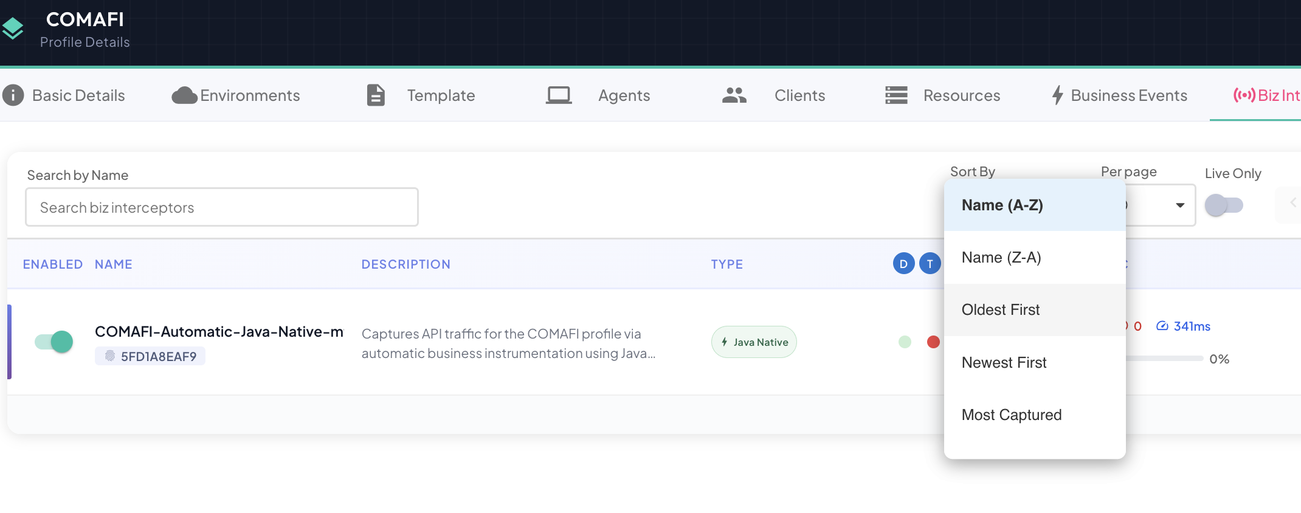The image size is (1301, 513).
Task: Open the COMAFI-Automatic-Java-Native interceptor name
Action: tap(219, 332)
